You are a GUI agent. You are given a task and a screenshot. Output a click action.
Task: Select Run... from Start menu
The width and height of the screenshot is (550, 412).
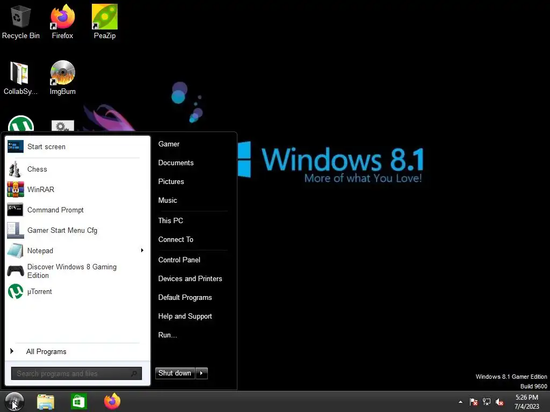click(168, 335)
